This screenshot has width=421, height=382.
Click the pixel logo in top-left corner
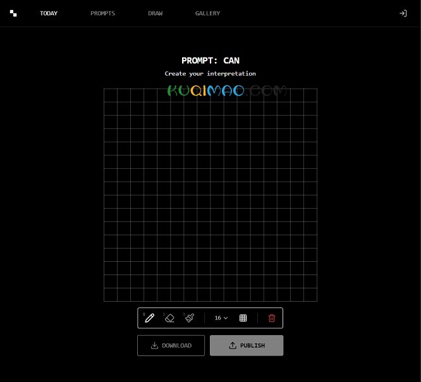[x=13, y=13]
